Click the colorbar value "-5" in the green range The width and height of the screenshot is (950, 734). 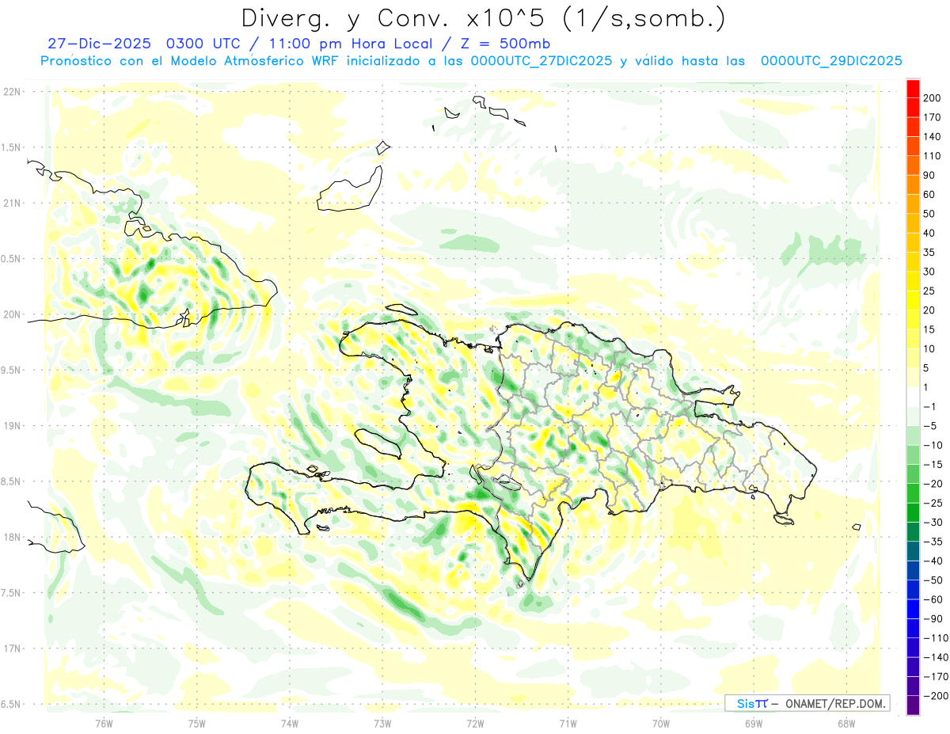[x=930, y=426]
